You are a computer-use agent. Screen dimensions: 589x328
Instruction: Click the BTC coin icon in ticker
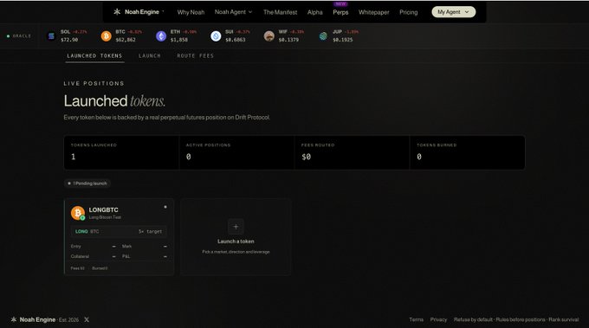coord(107,36)
